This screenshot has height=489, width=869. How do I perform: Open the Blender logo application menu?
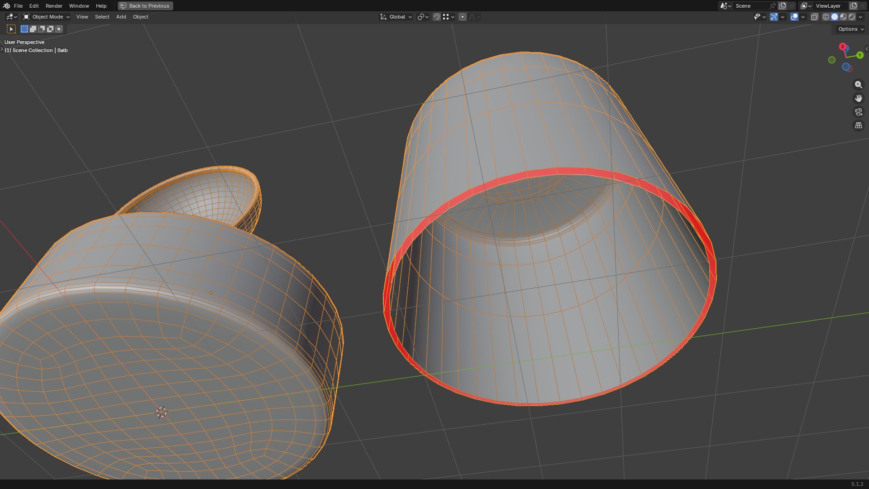tap(6, 6)
